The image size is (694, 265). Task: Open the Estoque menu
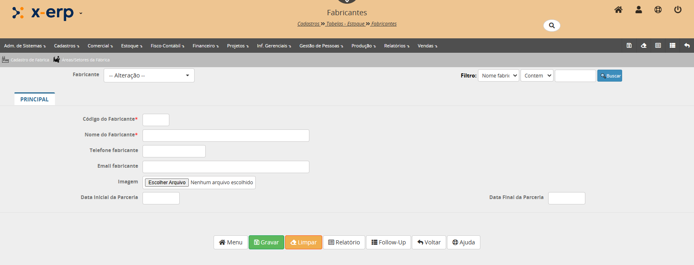131,46
